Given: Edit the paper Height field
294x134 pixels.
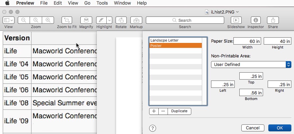Looking at the screenshot, I should 278,41.
